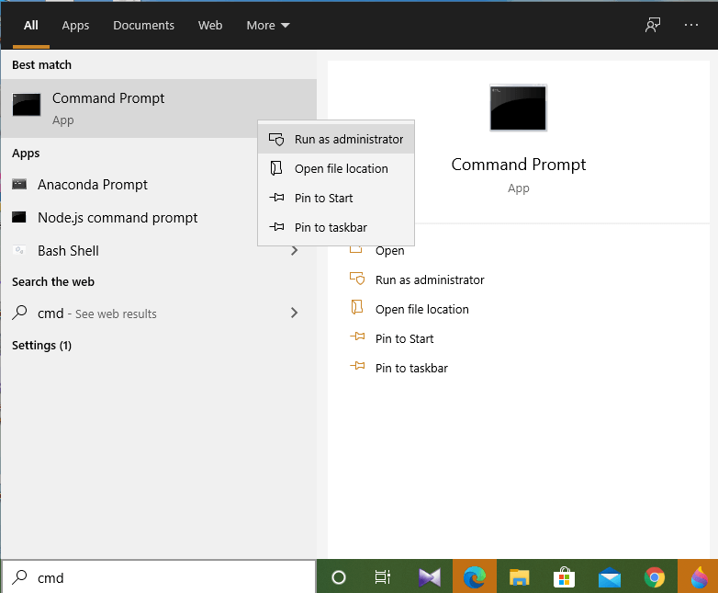Screen dimensions: 718x593
Task: Open the Command Prompt best match result
Action: [x=159, y=108]
